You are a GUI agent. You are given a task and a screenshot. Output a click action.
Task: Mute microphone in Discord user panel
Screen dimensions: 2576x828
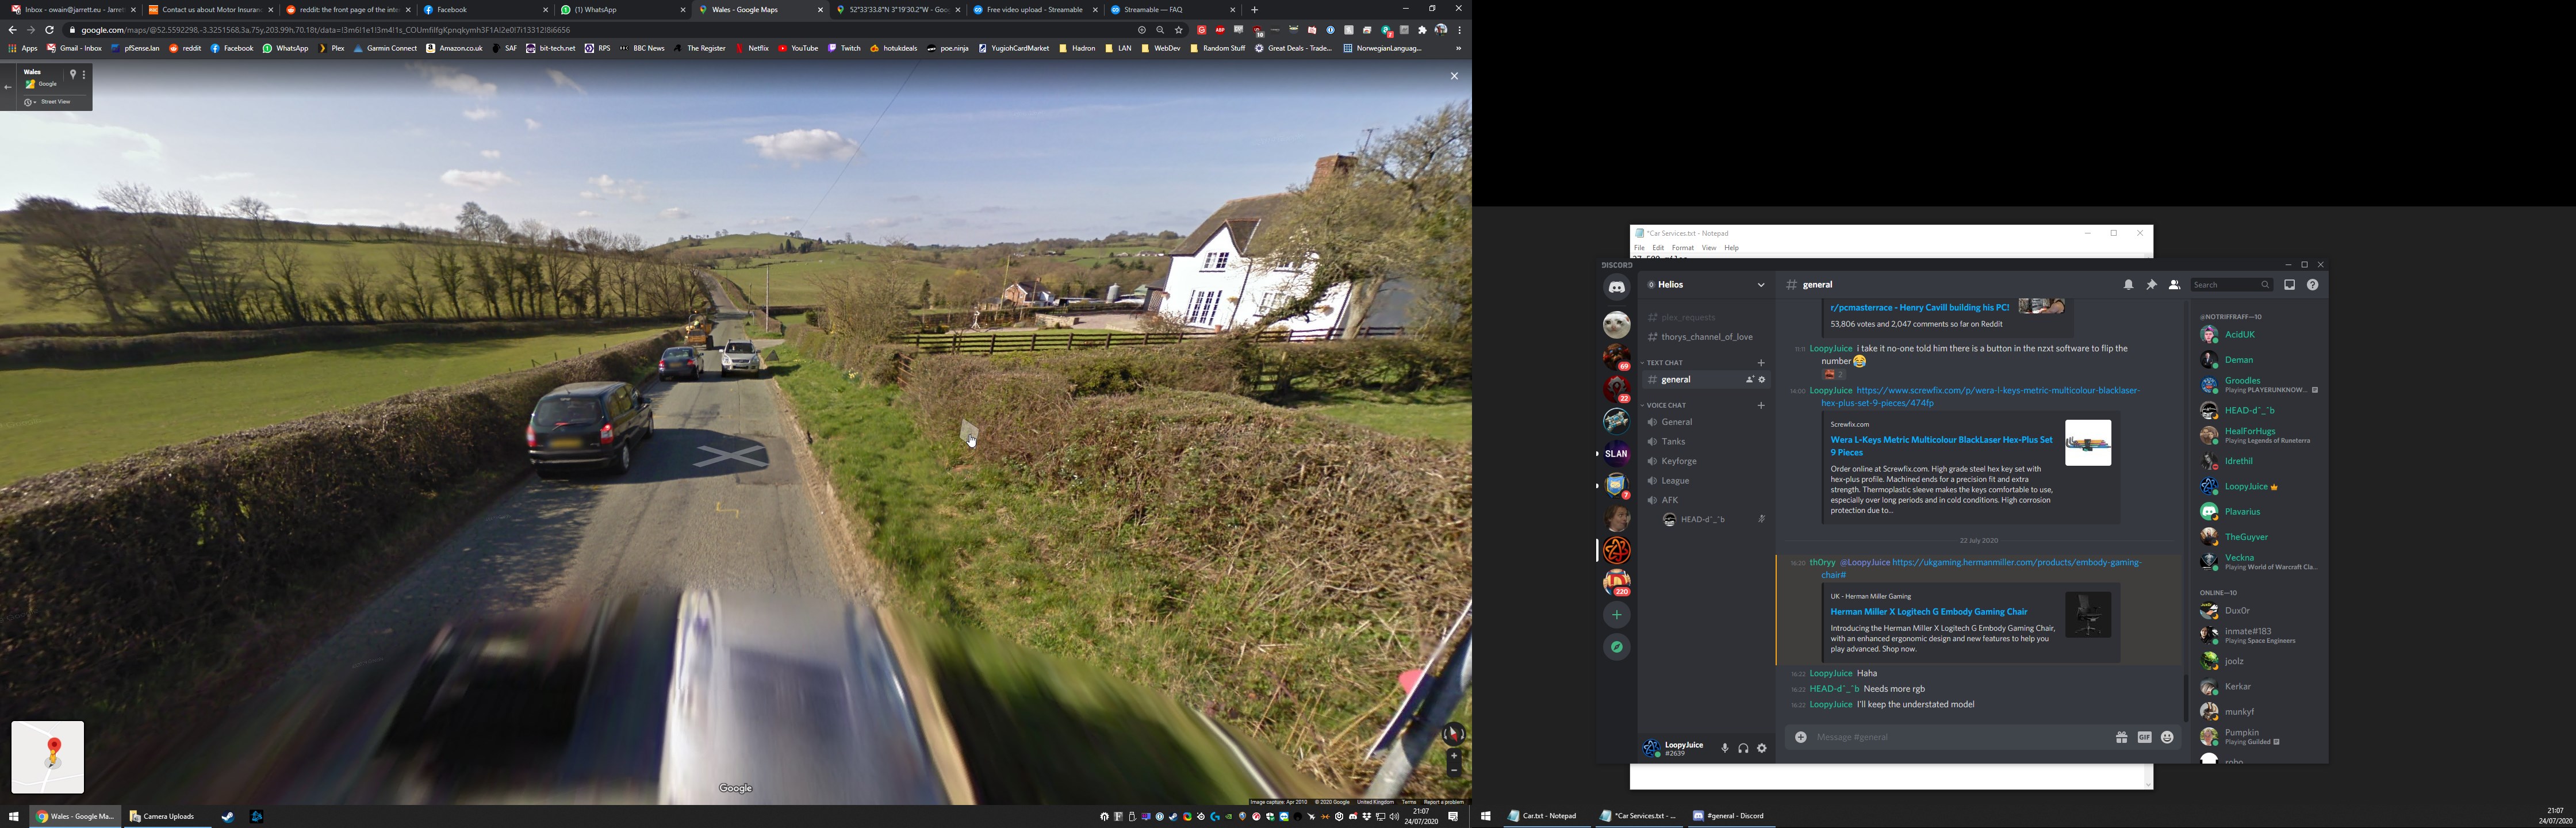point(1724,748)
